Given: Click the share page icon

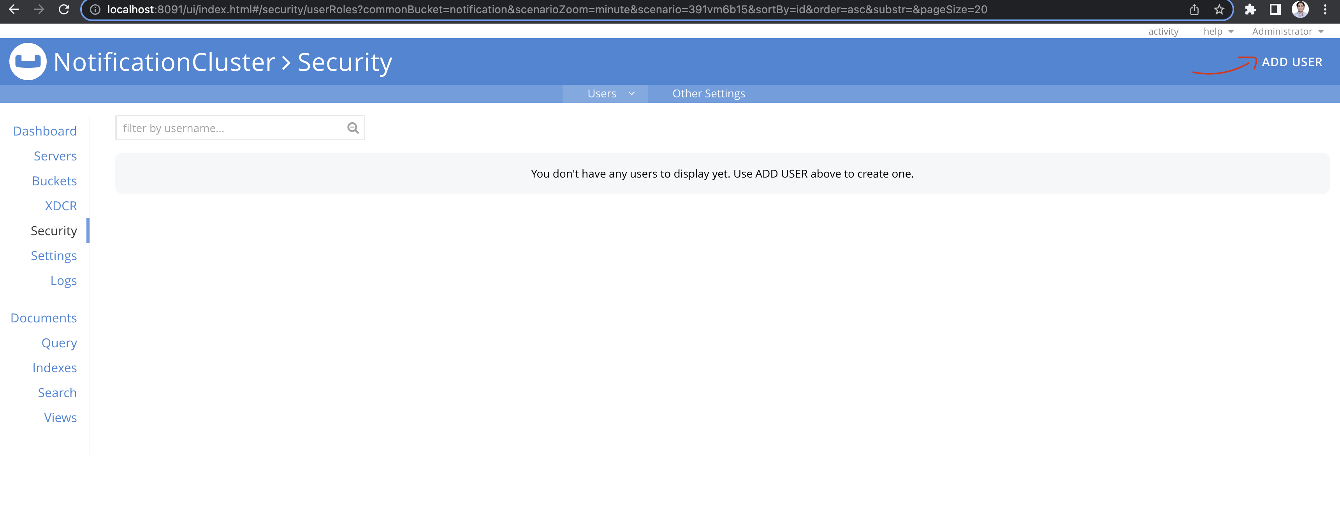Looking at the screenshot, I should (1194, 9).
